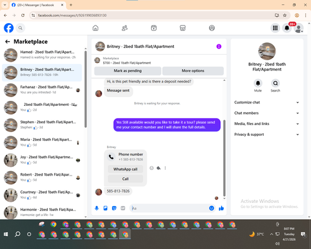Mute the Britney conversation
The image size is (311, 249).
(258, 83)
